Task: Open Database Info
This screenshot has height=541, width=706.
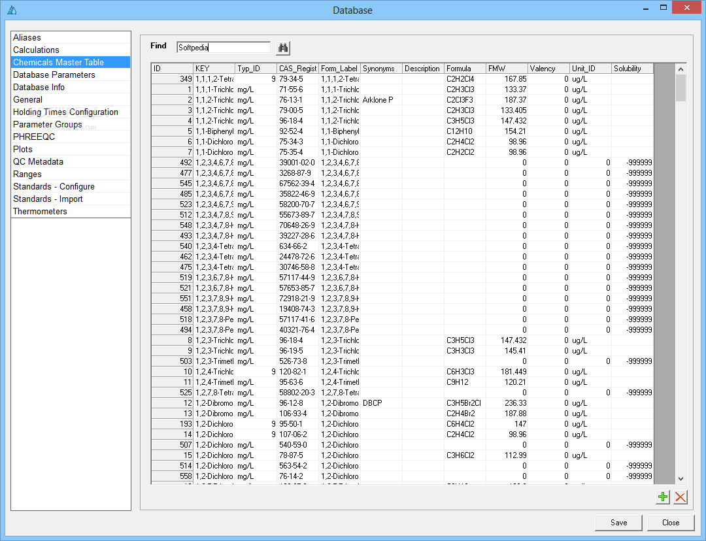Action: pyautogui.click(x=71, y=88)
